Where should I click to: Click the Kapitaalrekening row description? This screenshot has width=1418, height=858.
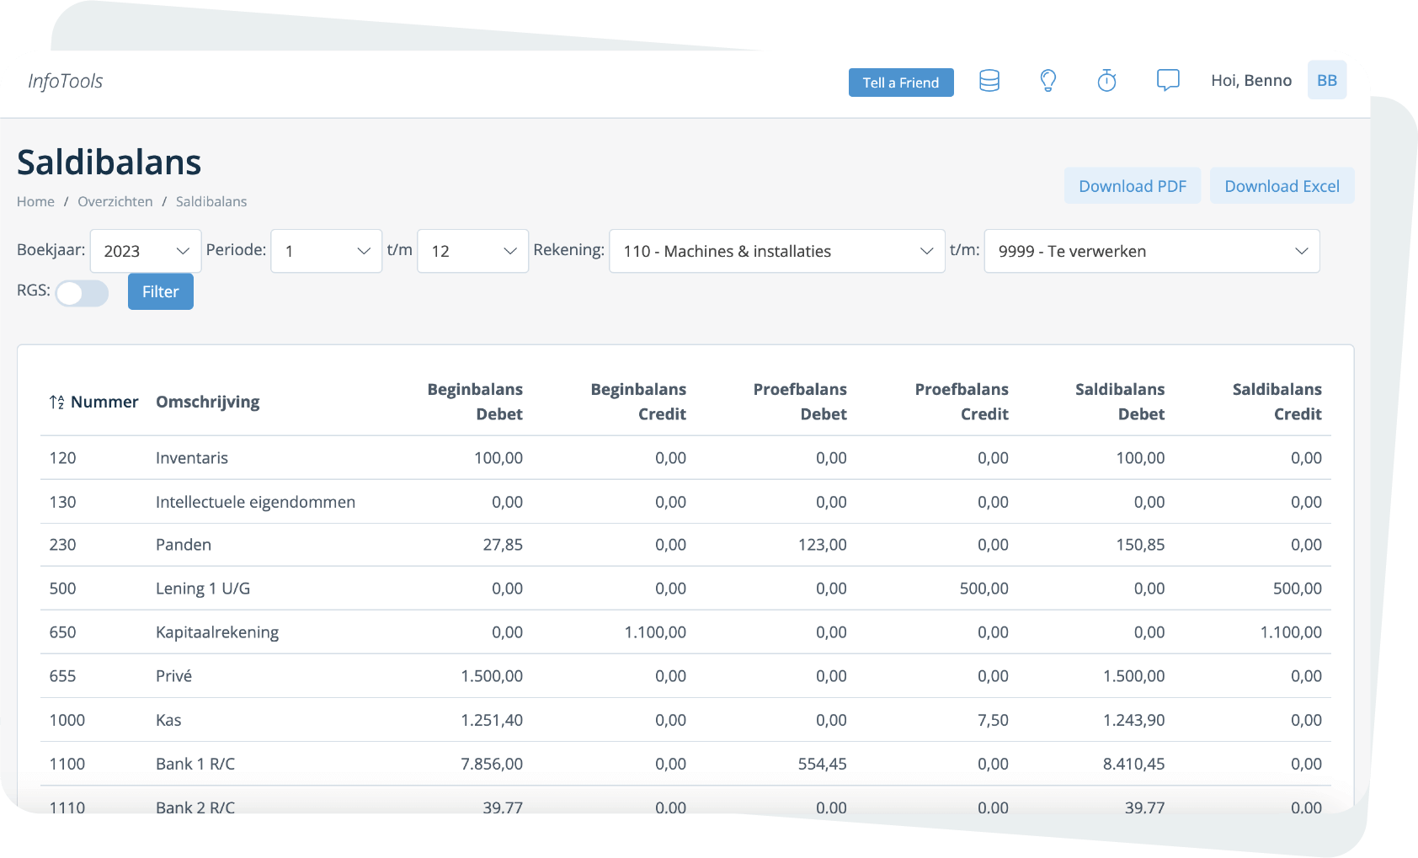click(x=217, y=632)
